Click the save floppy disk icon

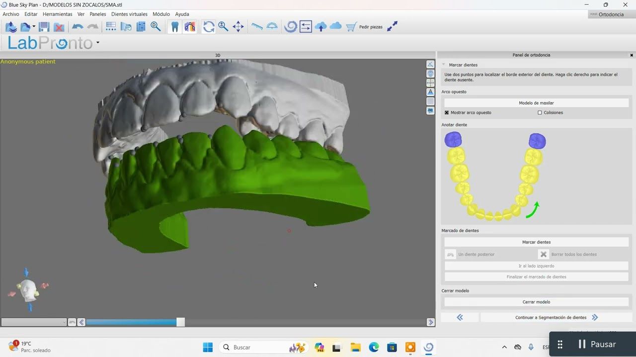pos(44,27)
